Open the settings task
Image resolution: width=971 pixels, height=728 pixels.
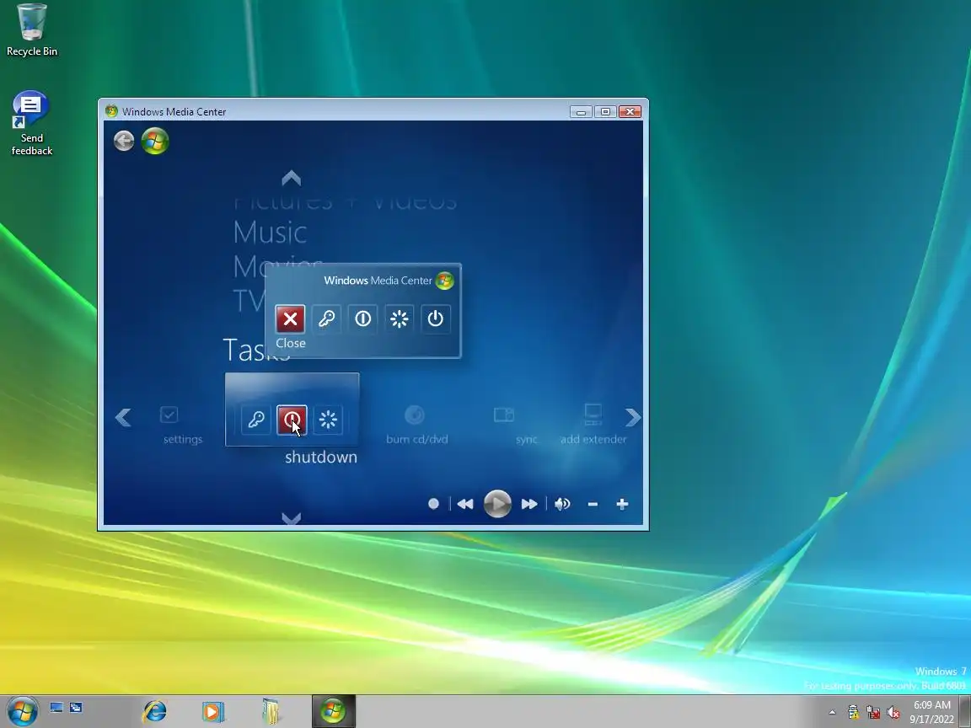(182, 426)
